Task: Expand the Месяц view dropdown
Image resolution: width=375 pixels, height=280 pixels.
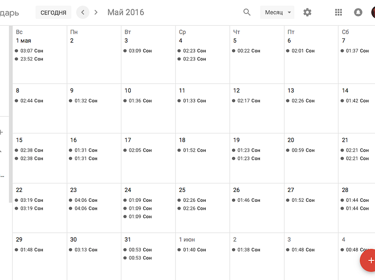Action: (x=277, y=12)
